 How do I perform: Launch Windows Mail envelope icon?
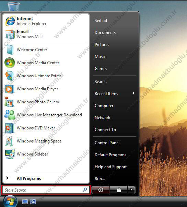10,34
